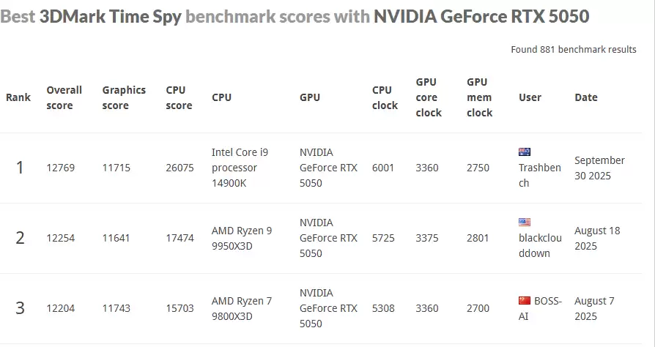Select the AMD Ryzen 7 9800X3D entry
Image resolution: width=655 pixels, height=347 pixels.
[242, 308]
